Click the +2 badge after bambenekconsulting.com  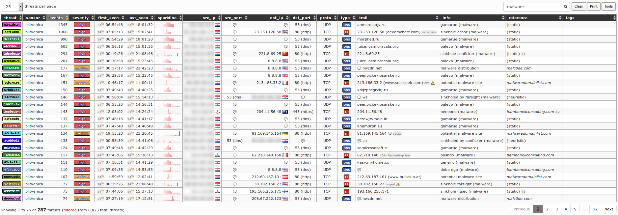pyautogui.click(x=557, y=112)
